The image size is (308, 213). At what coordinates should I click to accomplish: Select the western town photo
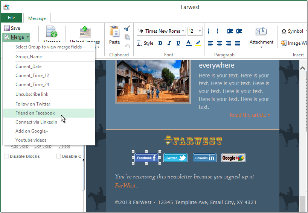point(153,81)
